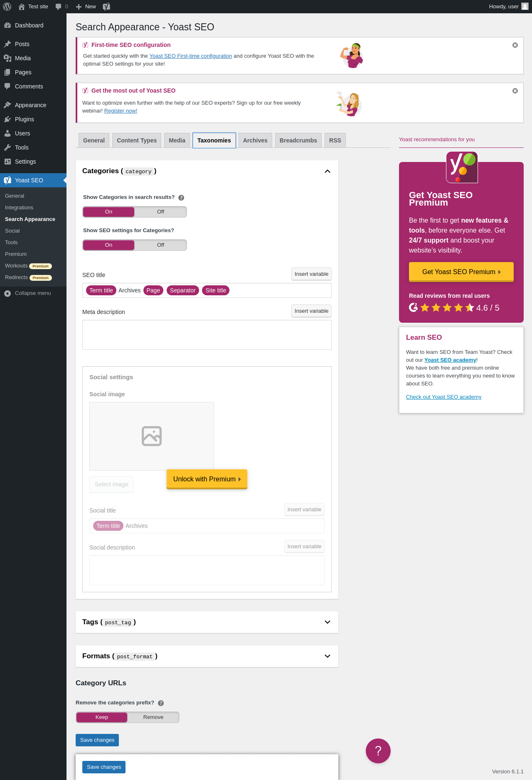Click the Unlock with Premium button
Image resolution: width=532 pixels, height=780 pixels.
pyautogui.click(x=207, y=479)
